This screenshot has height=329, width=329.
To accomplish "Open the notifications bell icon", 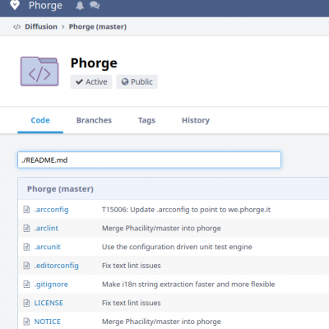I will [x=80, y=6].
